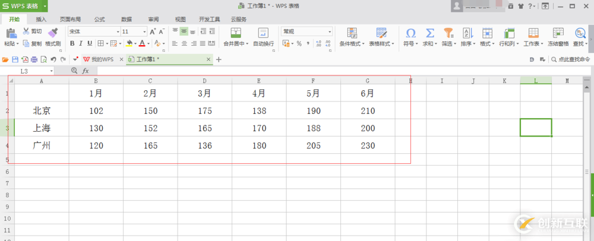This screenshot has width=594, height=241.
Task: Click the Sort (排序) icon
Action: pyautogui.click(x=467, y=33)
